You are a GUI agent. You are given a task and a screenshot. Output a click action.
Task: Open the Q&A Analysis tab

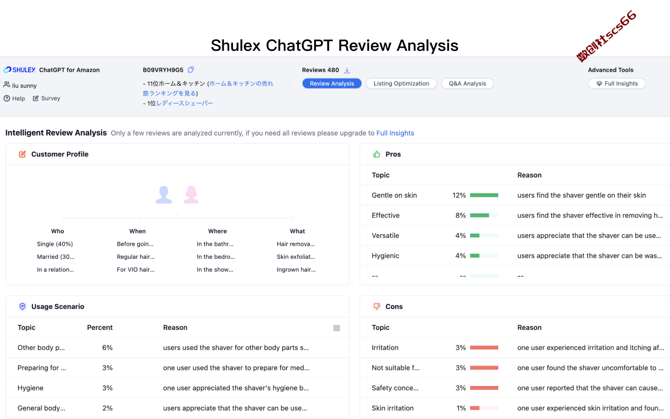467,83
